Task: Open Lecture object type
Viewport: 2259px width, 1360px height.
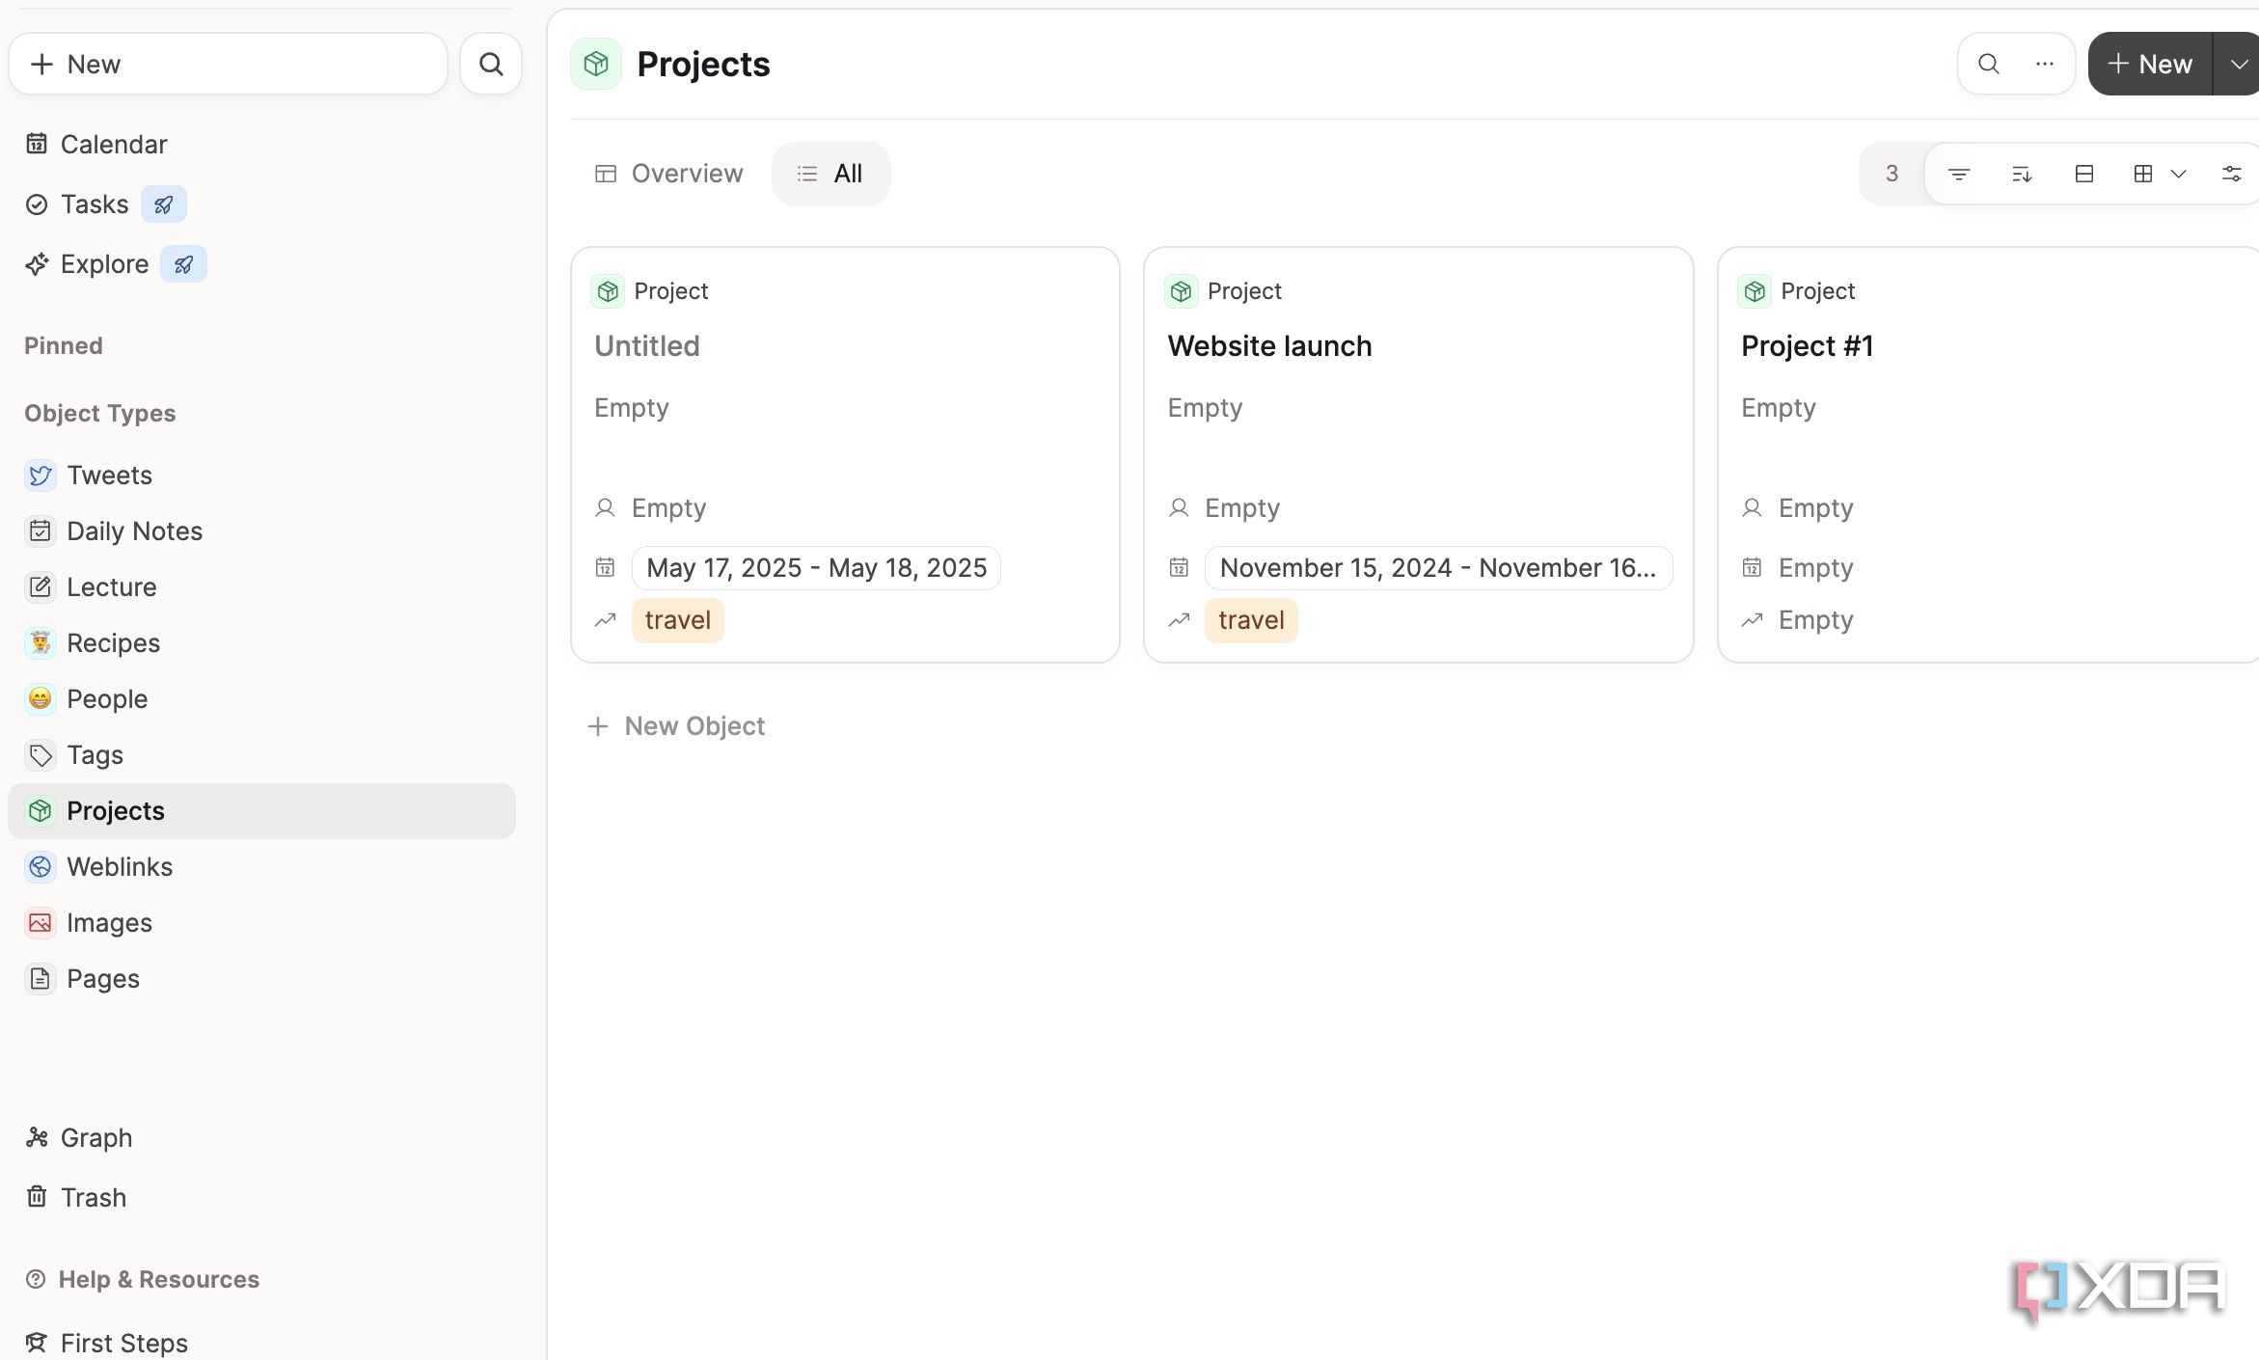Action: 261,587
